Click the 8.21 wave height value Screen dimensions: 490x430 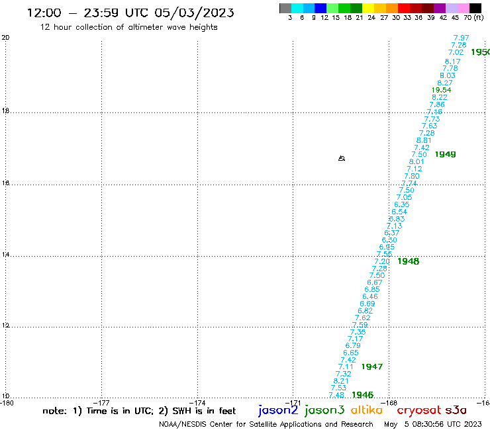click(340, 381)
